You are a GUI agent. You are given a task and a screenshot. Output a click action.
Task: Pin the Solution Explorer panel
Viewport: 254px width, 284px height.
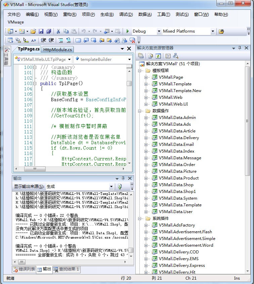pos(240,48)
